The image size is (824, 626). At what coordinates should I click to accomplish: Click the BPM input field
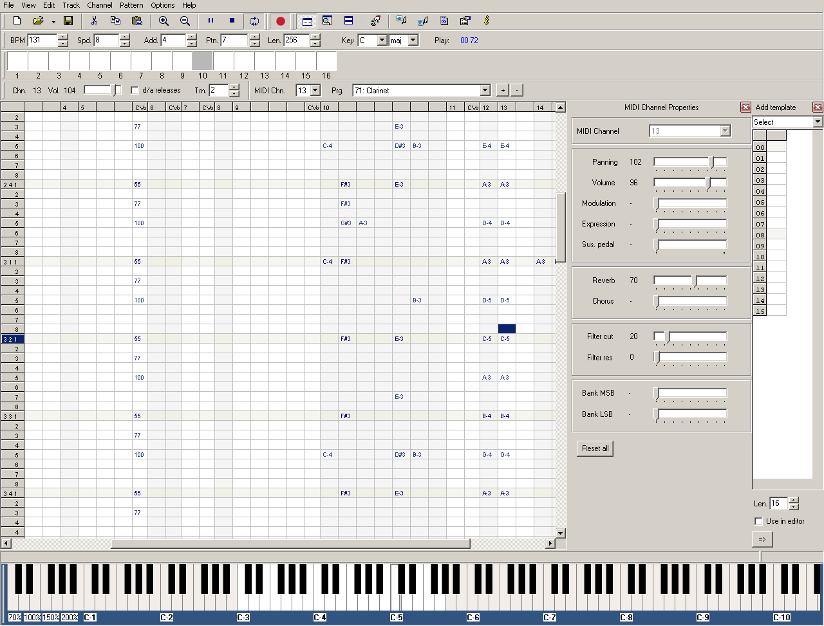click(42, 41)
